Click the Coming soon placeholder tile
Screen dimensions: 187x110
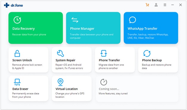(x=137, y=89)
